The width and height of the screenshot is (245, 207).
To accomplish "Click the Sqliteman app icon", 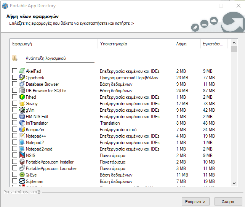I will click(x=22, y=181).
